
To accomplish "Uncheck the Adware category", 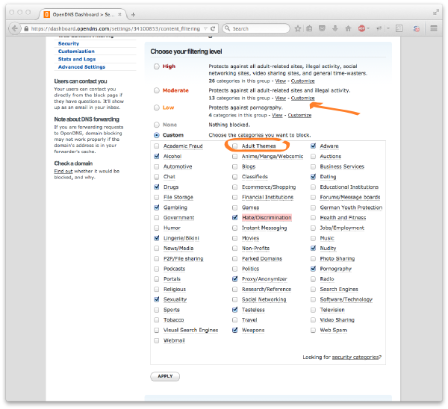I will 313,146.
